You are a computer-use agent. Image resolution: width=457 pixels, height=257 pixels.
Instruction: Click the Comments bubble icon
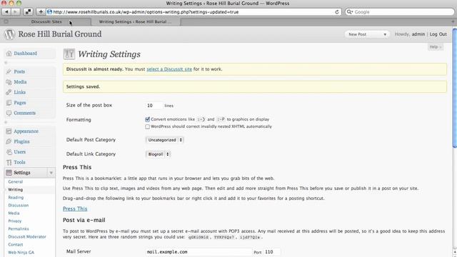(x=9, y=113)
